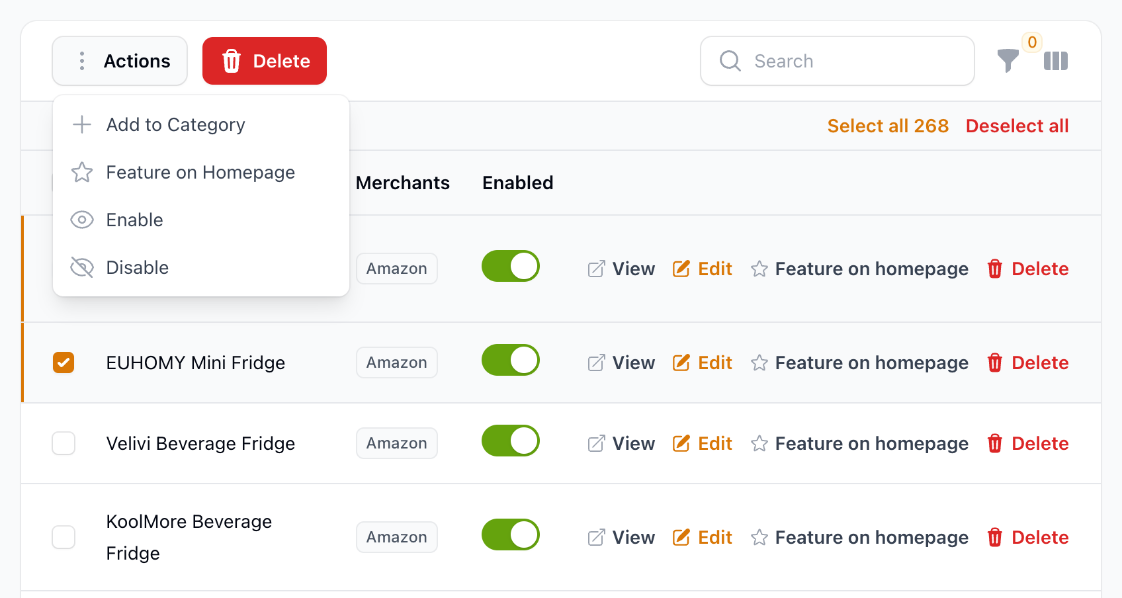This screenshot has width=1122, height=598.
Task: Click the Enabled column header
Action: (518, 183)
